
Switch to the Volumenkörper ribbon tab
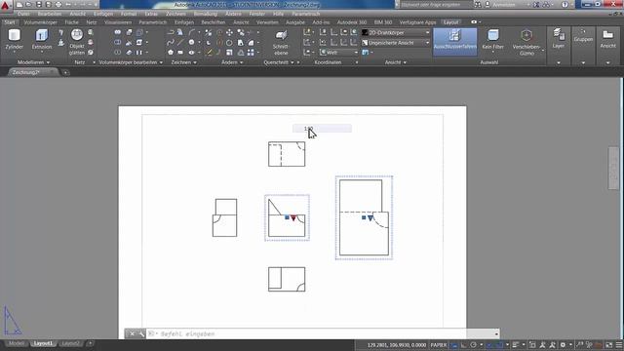tap(41, 22)
